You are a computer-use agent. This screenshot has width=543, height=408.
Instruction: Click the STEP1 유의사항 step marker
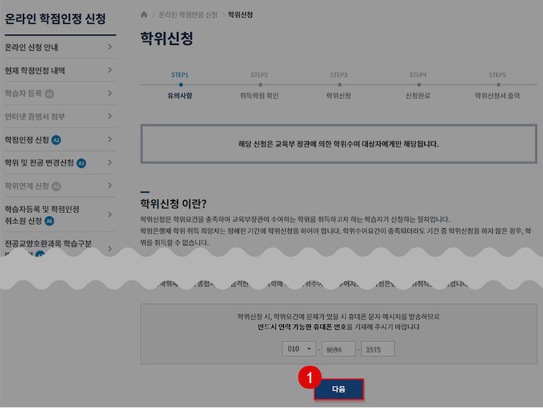(x=180, y=84)
